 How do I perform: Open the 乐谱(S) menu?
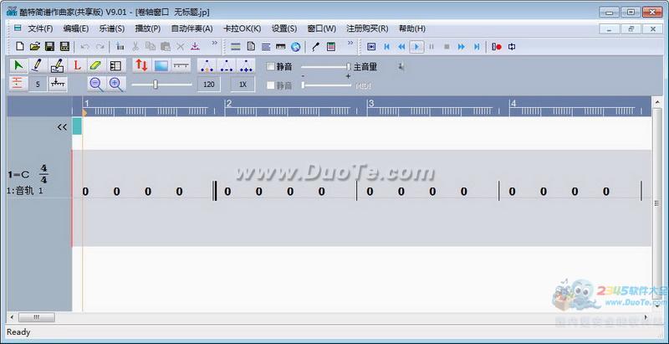coord(112,28)
